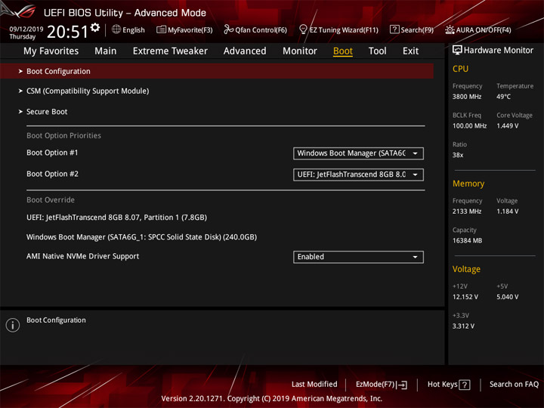Click the globe language icon
Viewport: 544px width, 408px height.
click(x=116, y=29)
